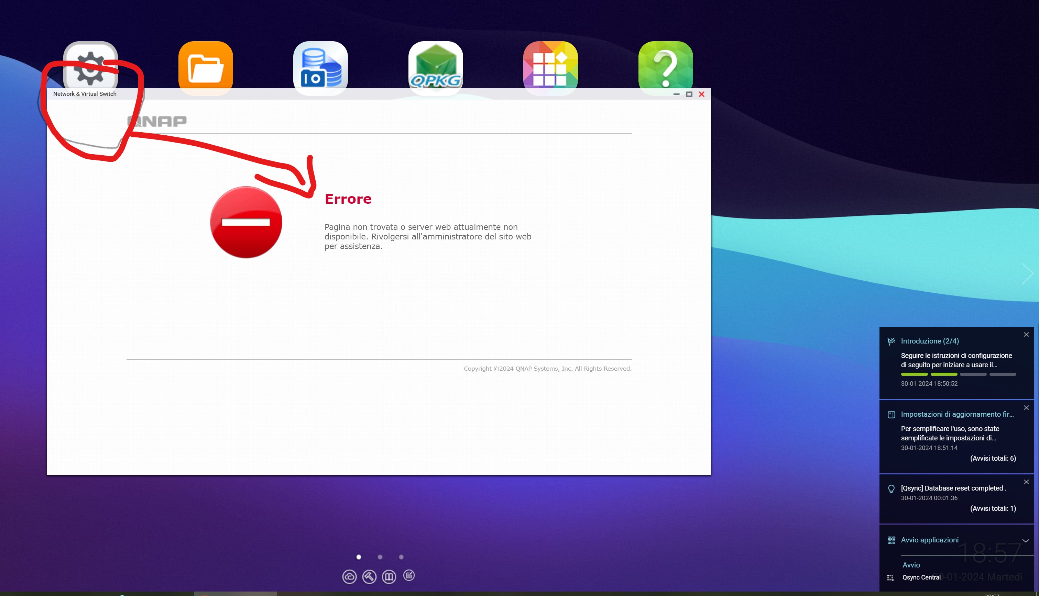
Task: Open the Impostazioni di aggiornamento firmware notification
Action: [x=957, y=414]
